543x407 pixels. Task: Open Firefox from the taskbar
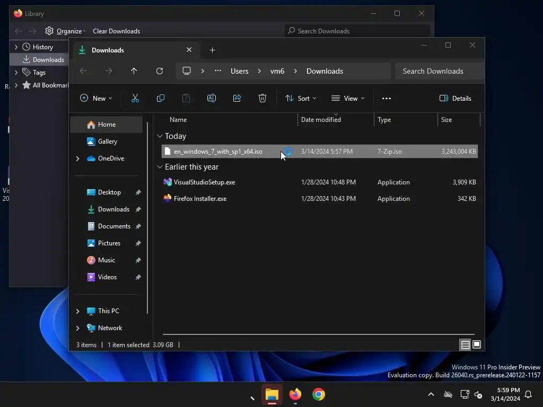(295, 394)
